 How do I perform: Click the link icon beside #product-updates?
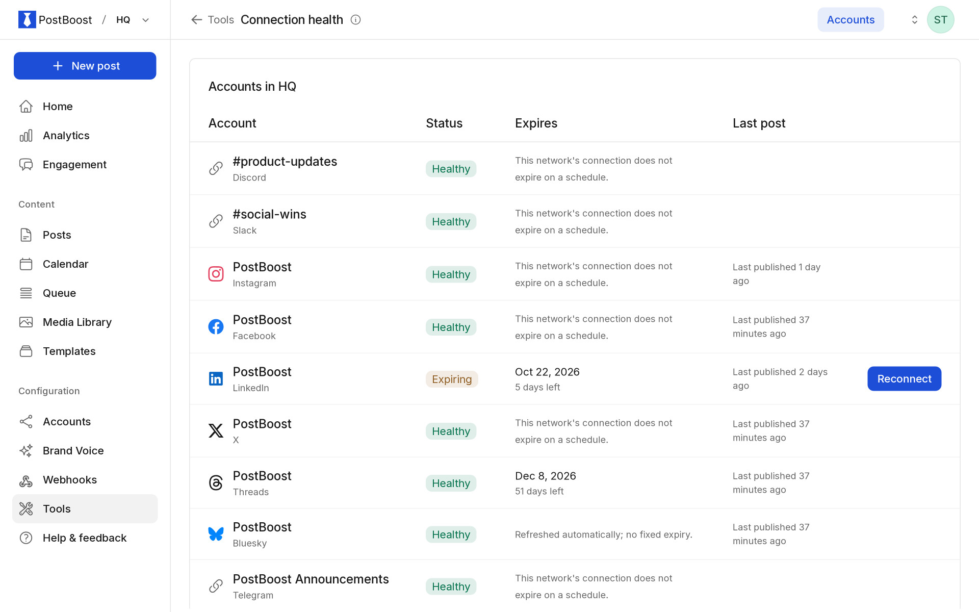click(216, 168)
